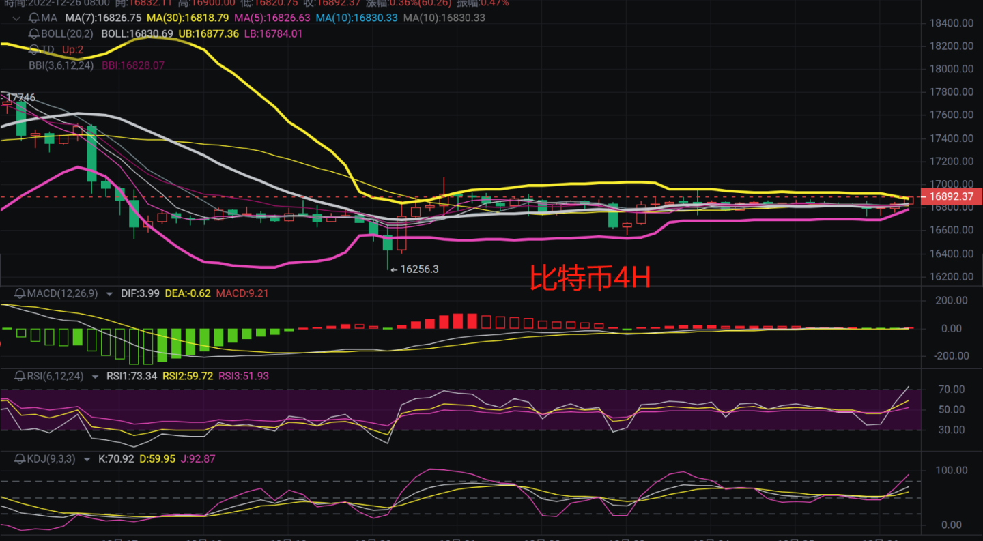
Task: Set an alert via MACD bell icon
Action: (20, 293)
